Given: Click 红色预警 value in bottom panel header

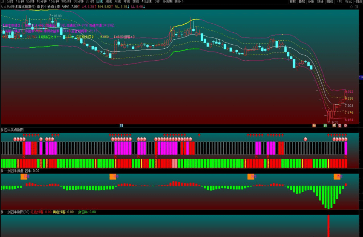Looking at the screenshot, I should 41,212.
